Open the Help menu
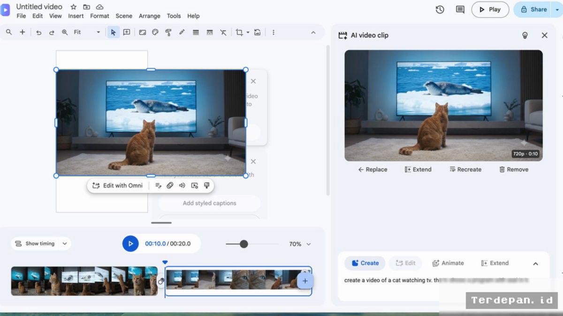Screen dimensions: 563x316 (193, 16)
